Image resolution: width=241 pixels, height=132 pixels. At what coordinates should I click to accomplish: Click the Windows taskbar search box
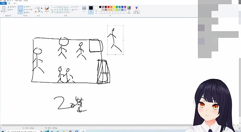pyautogui.click(x=23, y=131)
